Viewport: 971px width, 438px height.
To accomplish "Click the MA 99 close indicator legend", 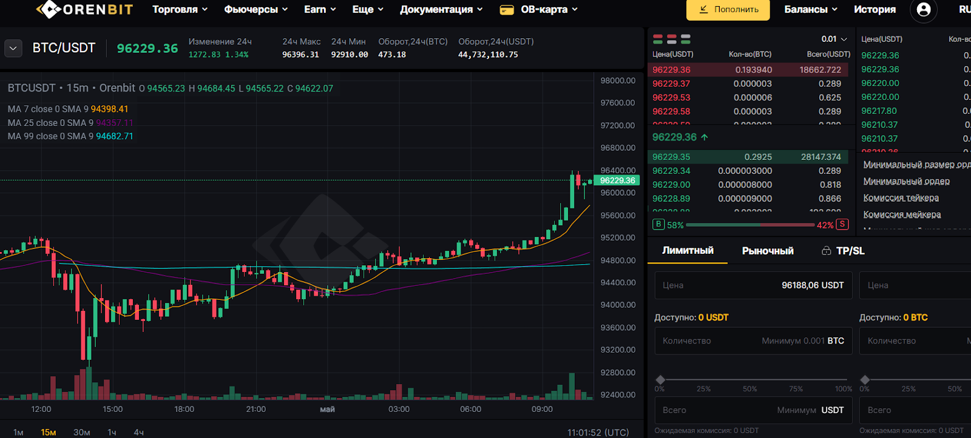I will [x=70, y=136].
